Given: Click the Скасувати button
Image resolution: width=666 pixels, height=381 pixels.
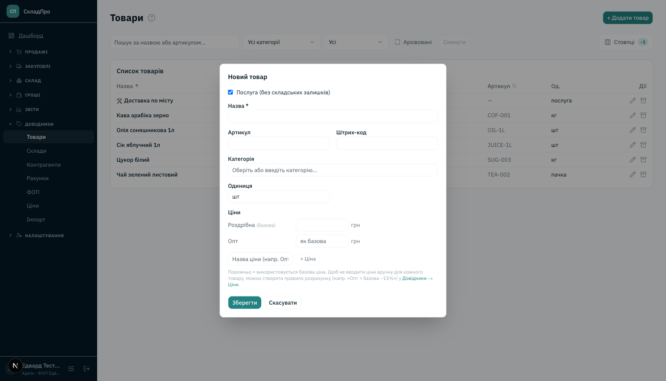Looking at the screenshot, I should 283,303.
